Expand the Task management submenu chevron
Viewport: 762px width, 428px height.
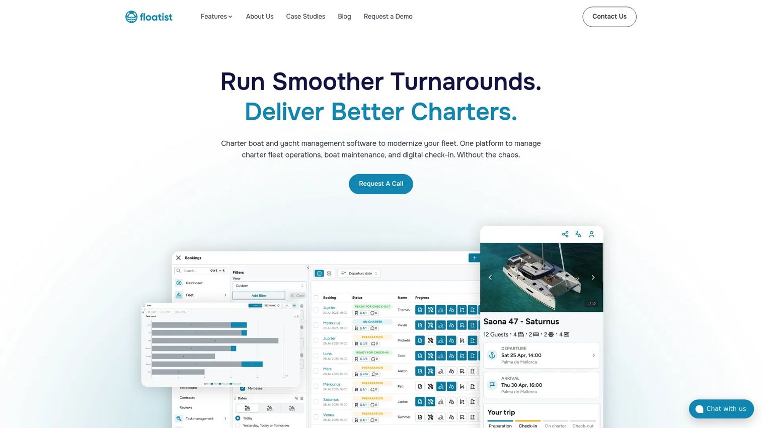[x=225, y=418]
